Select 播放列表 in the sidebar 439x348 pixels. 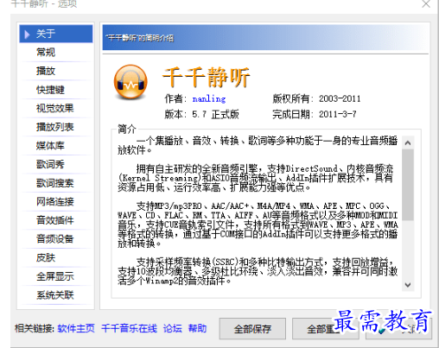(x=56, y=127)
